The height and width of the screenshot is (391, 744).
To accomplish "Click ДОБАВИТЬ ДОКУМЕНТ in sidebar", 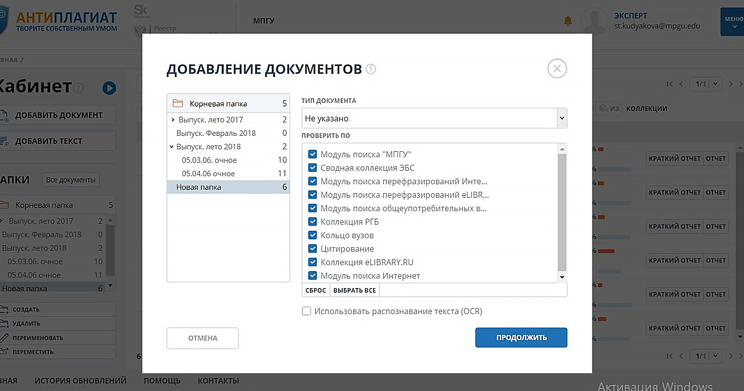I will [x=57, y=115].
